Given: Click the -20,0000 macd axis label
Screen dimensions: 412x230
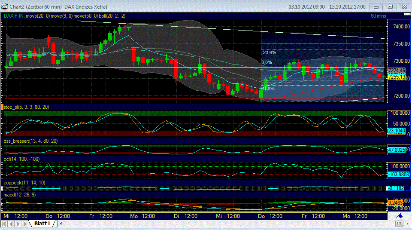Looking at the screenshot, I should coord(401,209).
